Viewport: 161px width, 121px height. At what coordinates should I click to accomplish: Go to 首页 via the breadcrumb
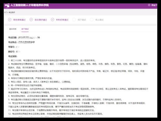click(x=6, y=12)
